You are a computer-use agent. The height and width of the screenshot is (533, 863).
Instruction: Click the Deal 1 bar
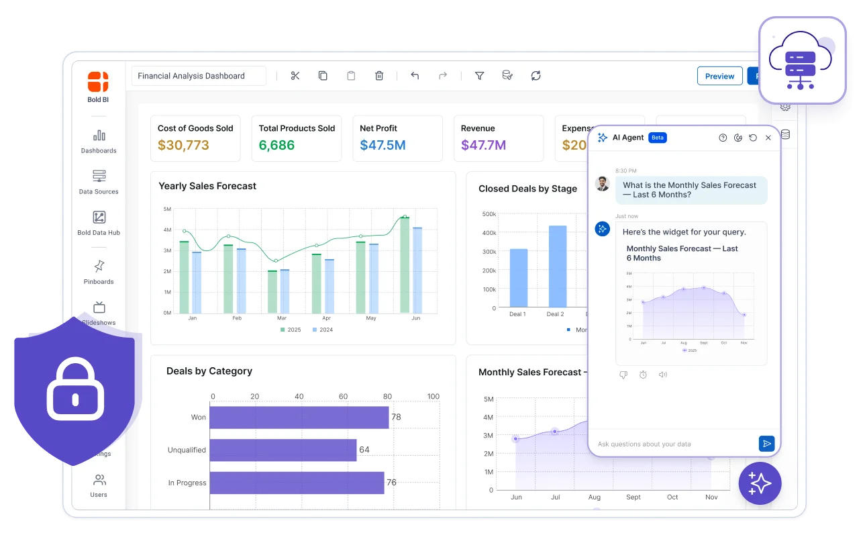[x=518, y=278]
